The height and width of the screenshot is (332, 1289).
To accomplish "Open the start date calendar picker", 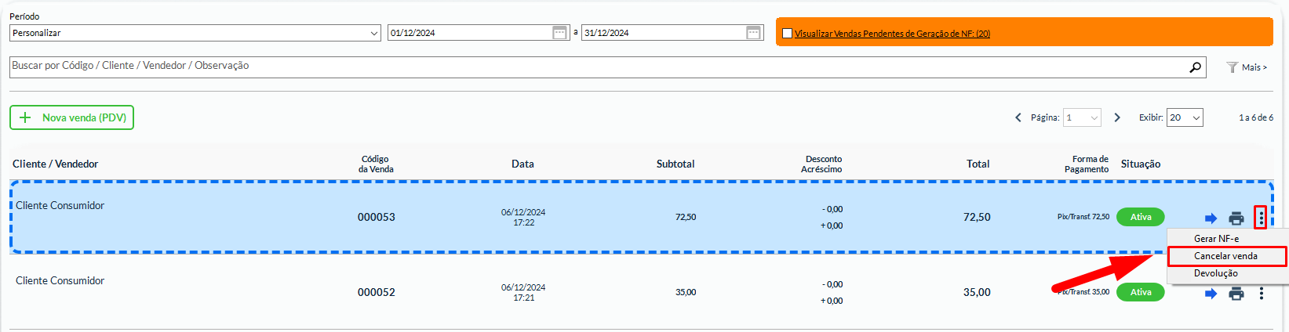I will pyautogui.click(x=559, y=33).
